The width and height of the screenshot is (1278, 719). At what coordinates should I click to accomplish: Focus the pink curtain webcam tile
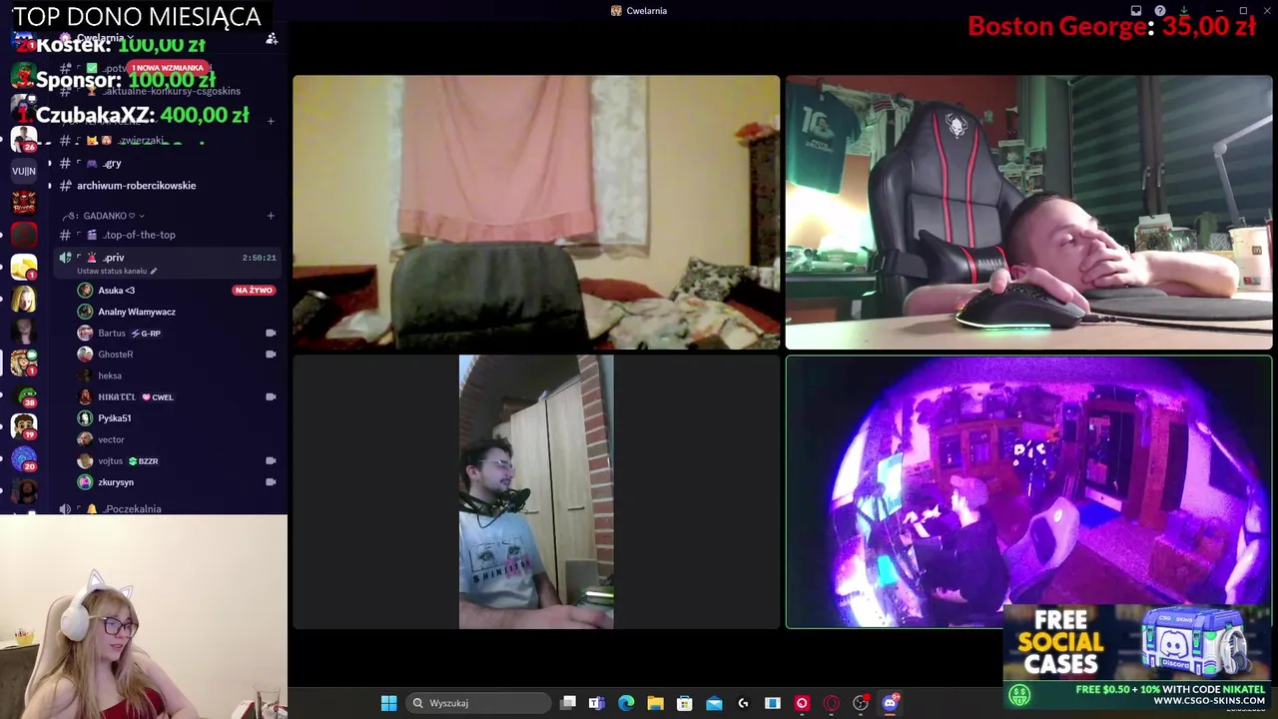point(536,213)
